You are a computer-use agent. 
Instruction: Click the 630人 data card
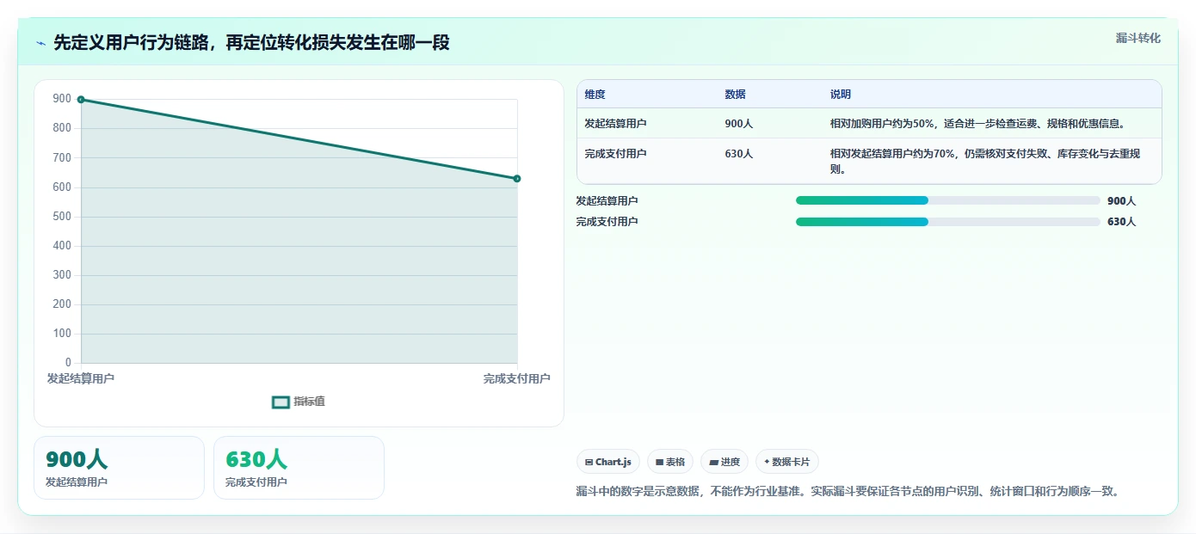pos(299,468)
